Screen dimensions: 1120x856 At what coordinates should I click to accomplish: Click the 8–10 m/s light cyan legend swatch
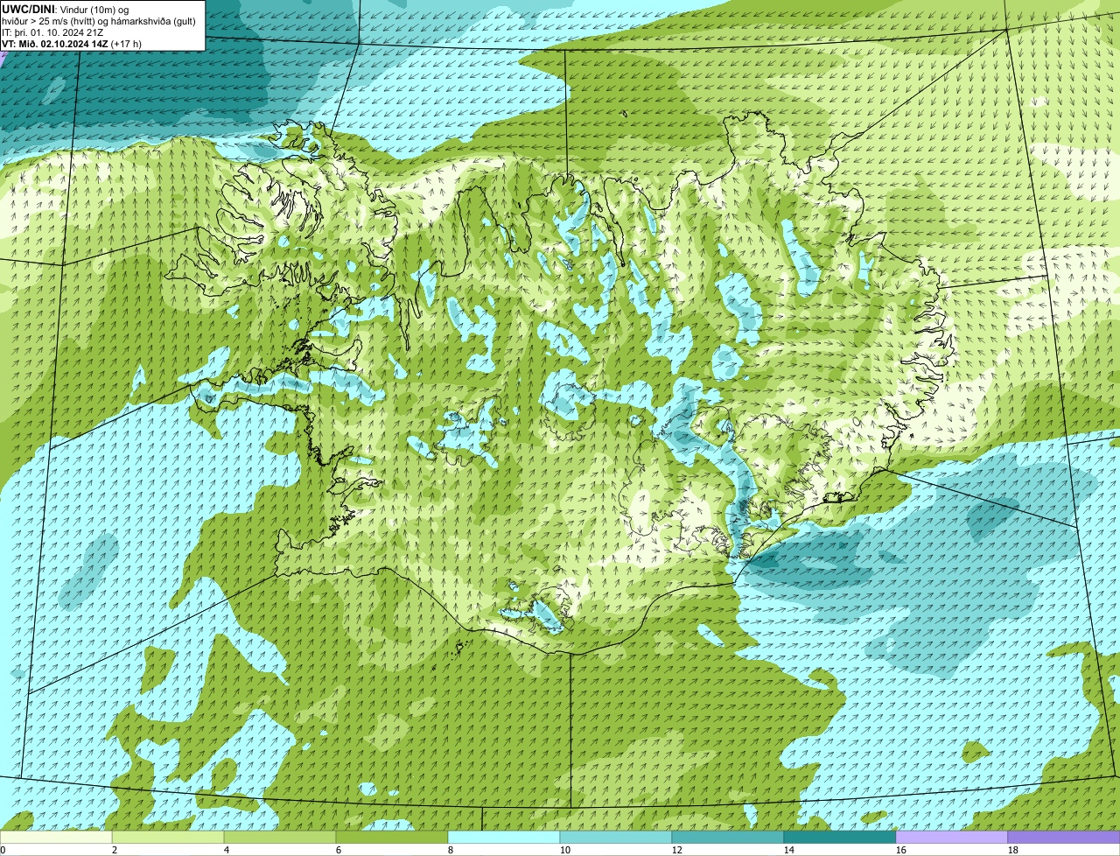click(504, 837)
